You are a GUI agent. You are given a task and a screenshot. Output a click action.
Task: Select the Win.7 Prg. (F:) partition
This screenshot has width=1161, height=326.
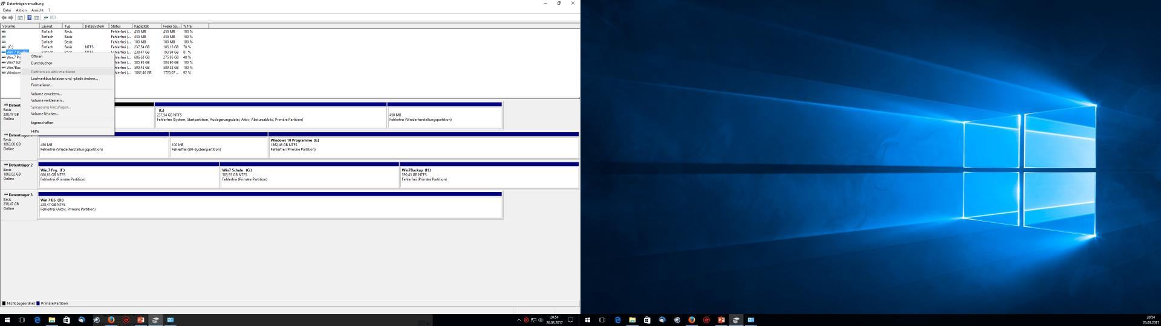click(129, 175)
